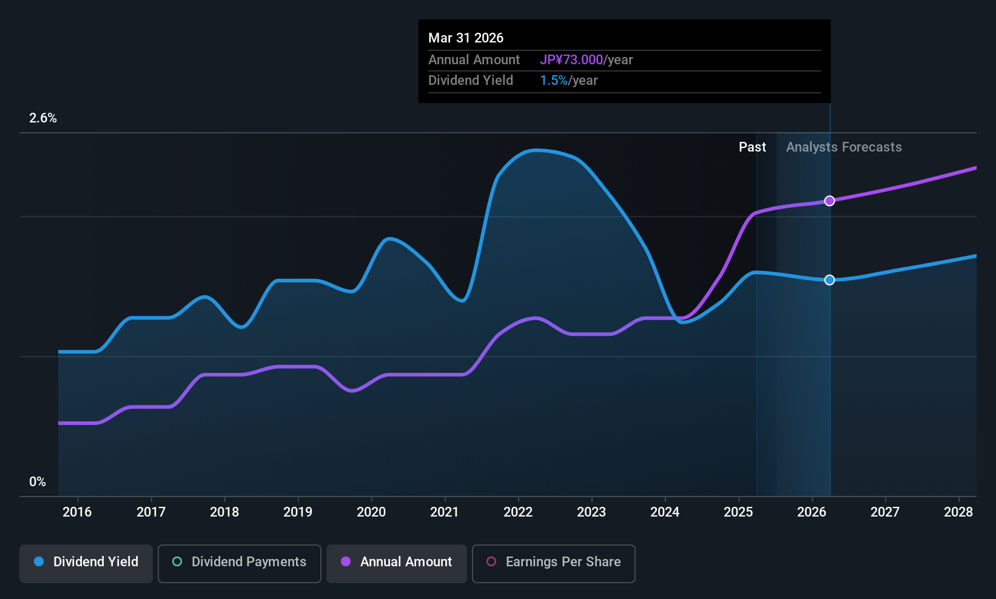Click the 2027 axis label
Viewport: 996px width, 599px height.
(x=885, y=512)
